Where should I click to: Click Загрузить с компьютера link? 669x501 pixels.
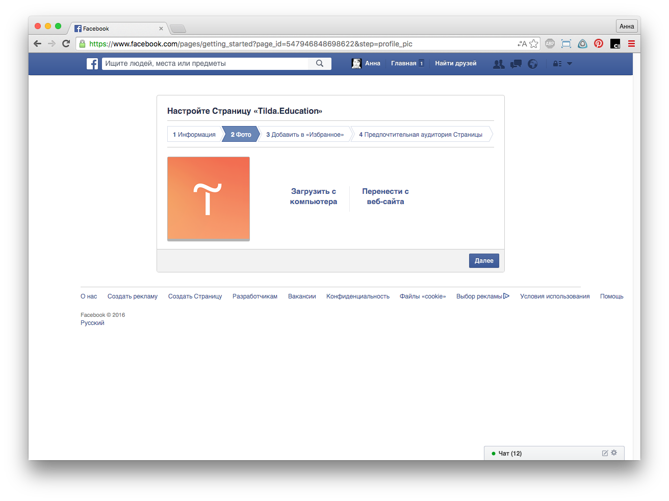click(x=314, y=196)
